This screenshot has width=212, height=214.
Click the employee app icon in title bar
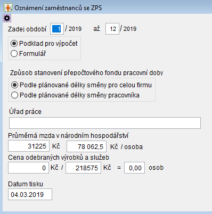(8, 8)
